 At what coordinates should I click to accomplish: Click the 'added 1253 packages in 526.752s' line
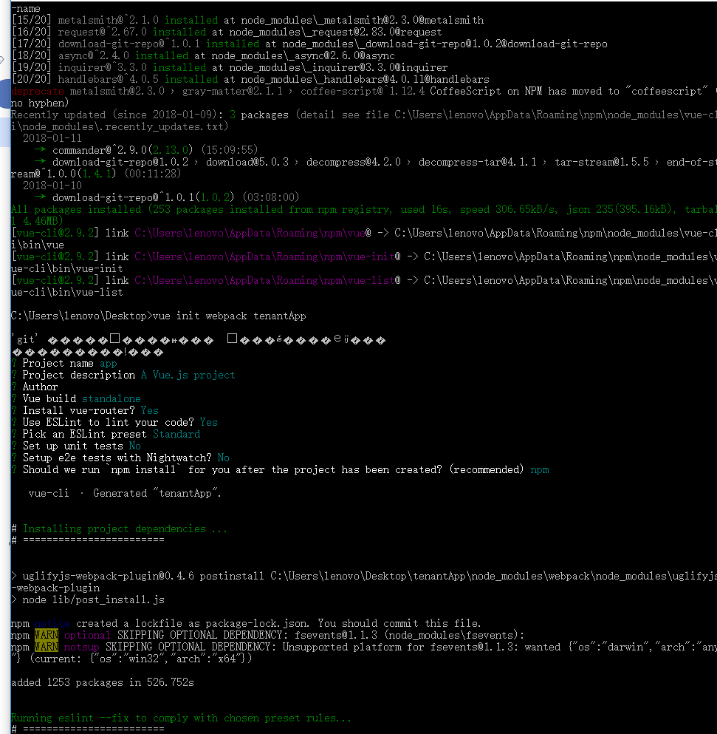[x=103, y=682]
